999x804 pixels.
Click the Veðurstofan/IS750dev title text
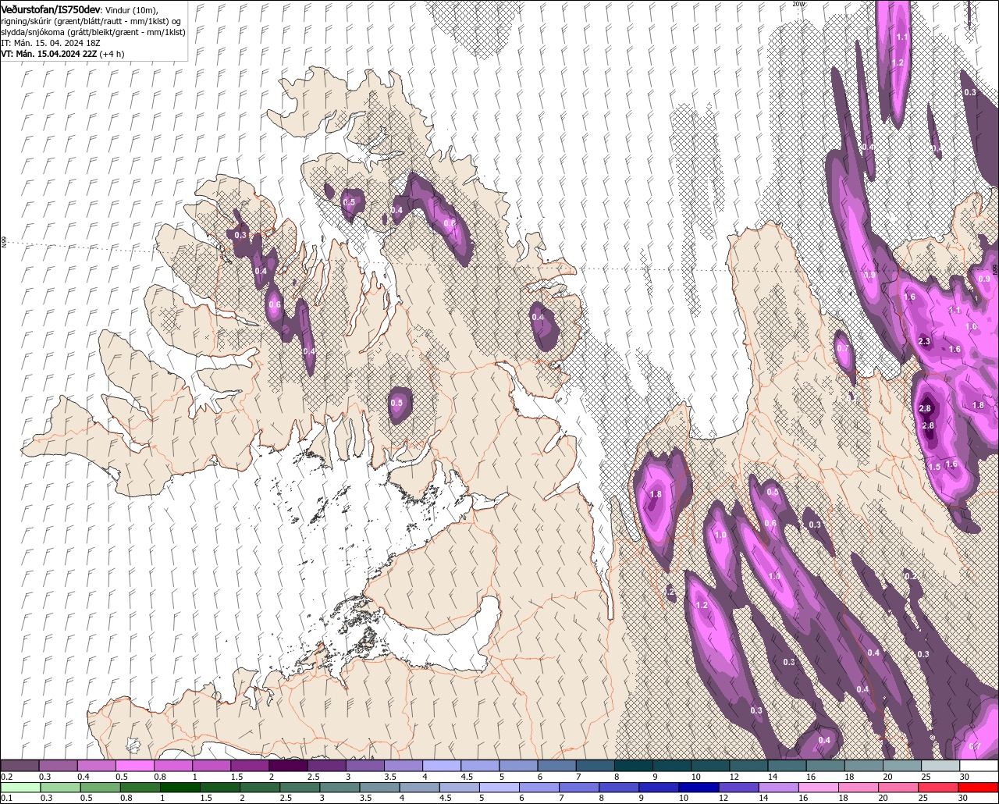point(51,9)
